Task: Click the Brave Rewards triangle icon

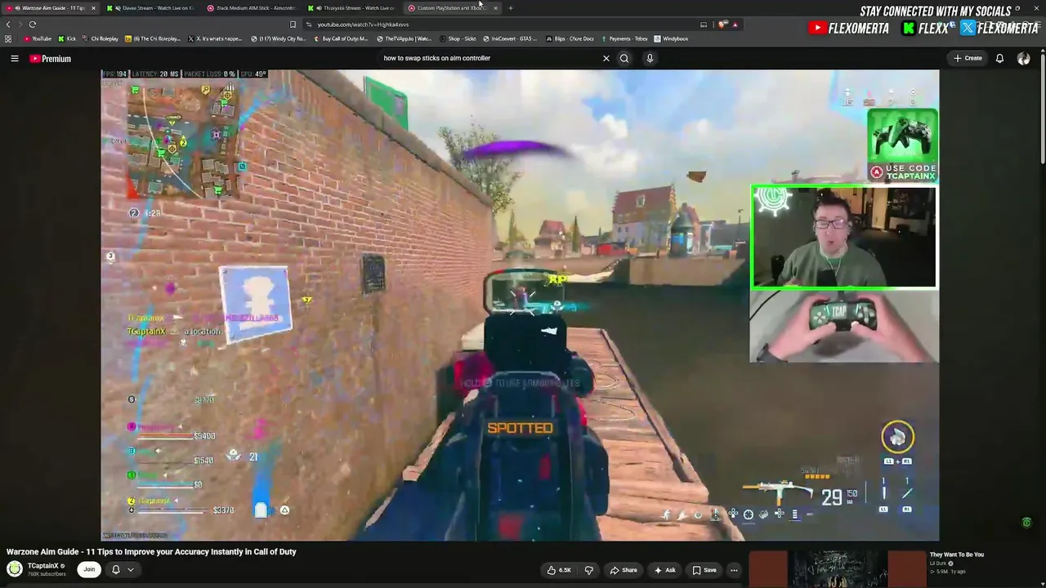Action: pyautogui.click(x=735, y=24)
